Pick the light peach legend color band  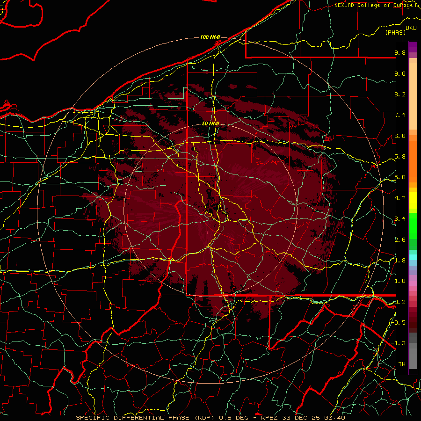pyautogui.click(x=413, y=96)
